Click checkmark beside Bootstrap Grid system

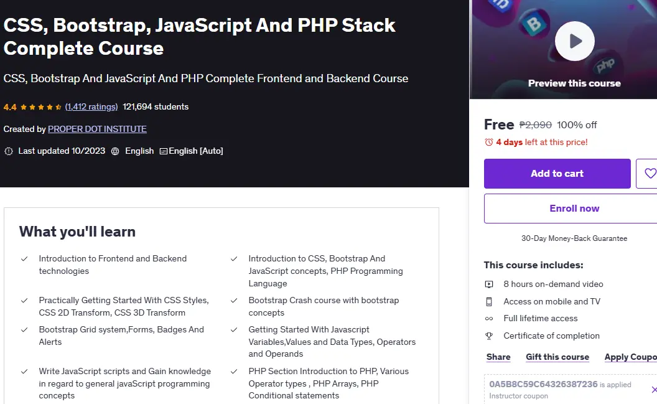pos(24,330)
